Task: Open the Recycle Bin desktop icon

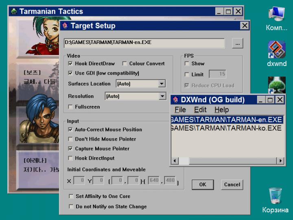Action: [276, 196]
